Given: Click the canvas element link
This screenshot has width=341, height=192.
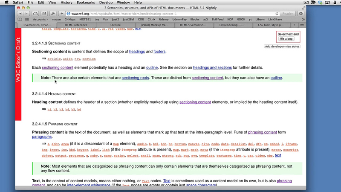Looking at the screenshot, I should tap(194, 144).
